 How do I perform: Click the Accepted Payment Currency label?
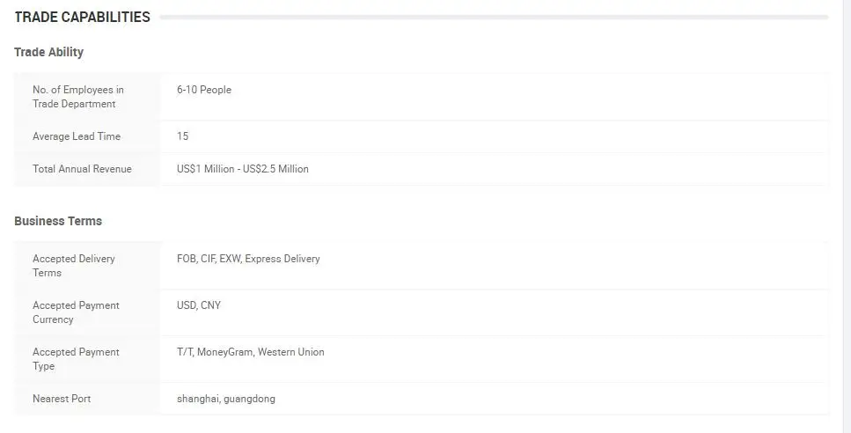[x=76, y=312]
